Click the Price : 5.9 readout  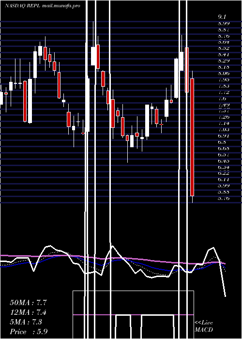(29, 332)
